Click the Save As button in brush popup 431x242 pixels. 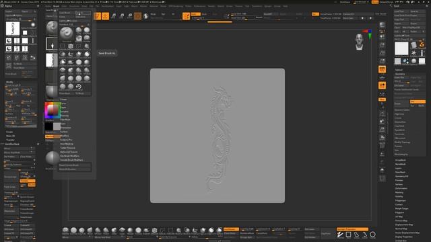[x=83, y=13]
